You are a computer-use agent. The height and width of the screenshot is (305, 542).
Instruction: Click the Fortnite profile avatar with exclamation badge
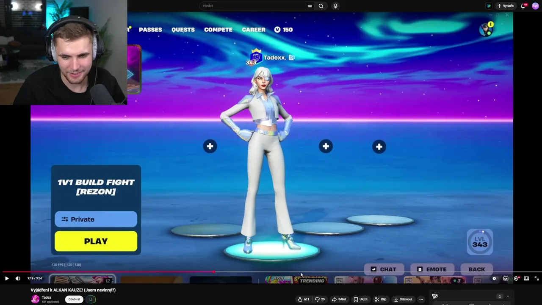486,29
